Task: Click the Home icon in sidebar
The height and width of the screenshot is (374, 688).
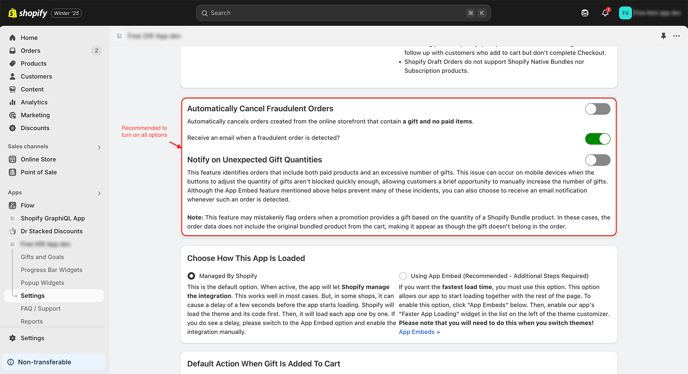Action: click(x=13, y=38)
